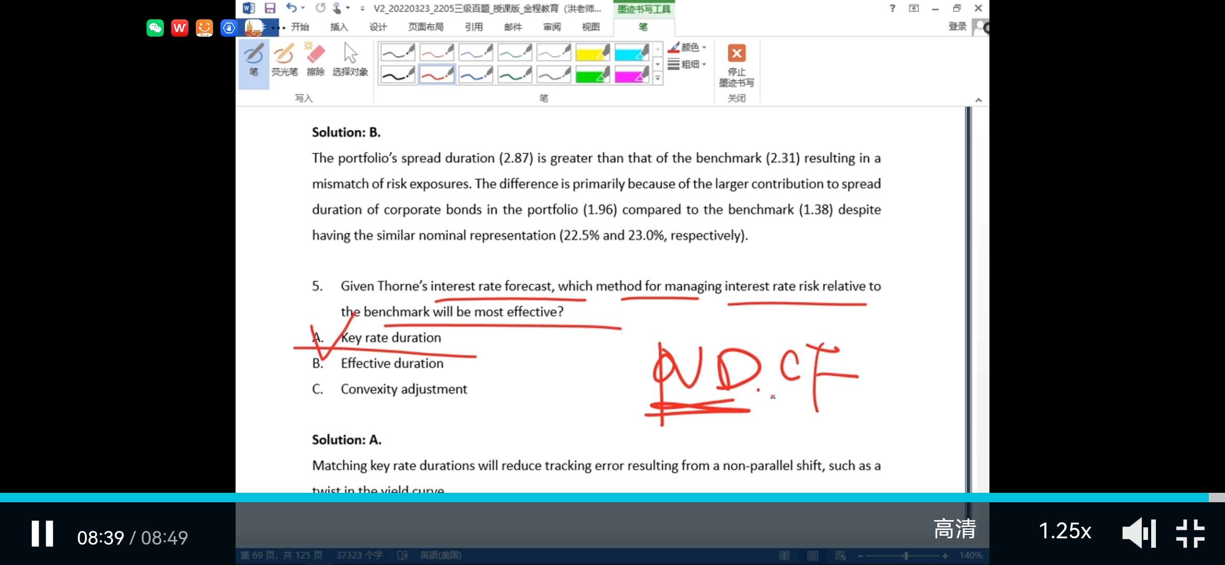Open the Customize Quick Access Toolbar dropdown

click(362, 8)
